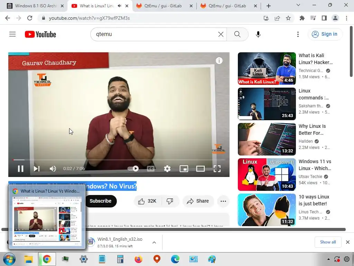354x266 pixels.
Task: Toggle the Chrome side panel
Action: tap(324, 18)
